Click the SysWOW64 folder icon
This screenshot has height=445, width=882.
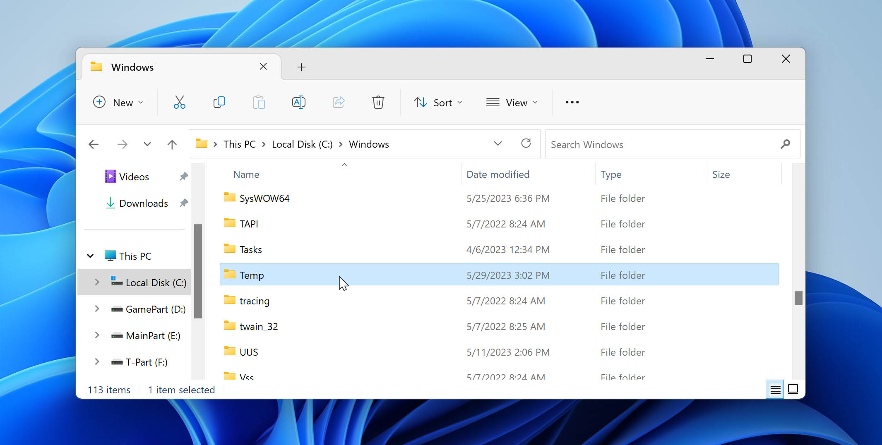point(230,197)
